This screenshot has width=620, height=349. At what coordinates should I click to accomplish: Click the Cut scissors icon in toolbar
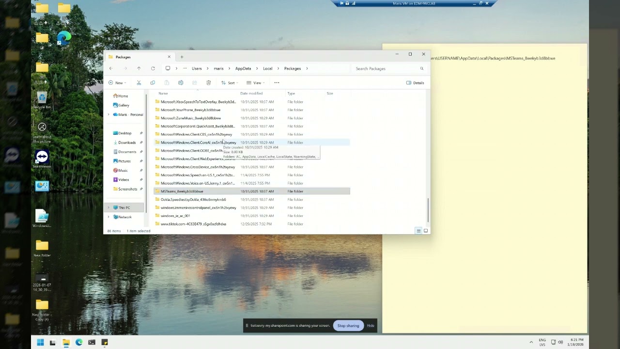[139, 83]
